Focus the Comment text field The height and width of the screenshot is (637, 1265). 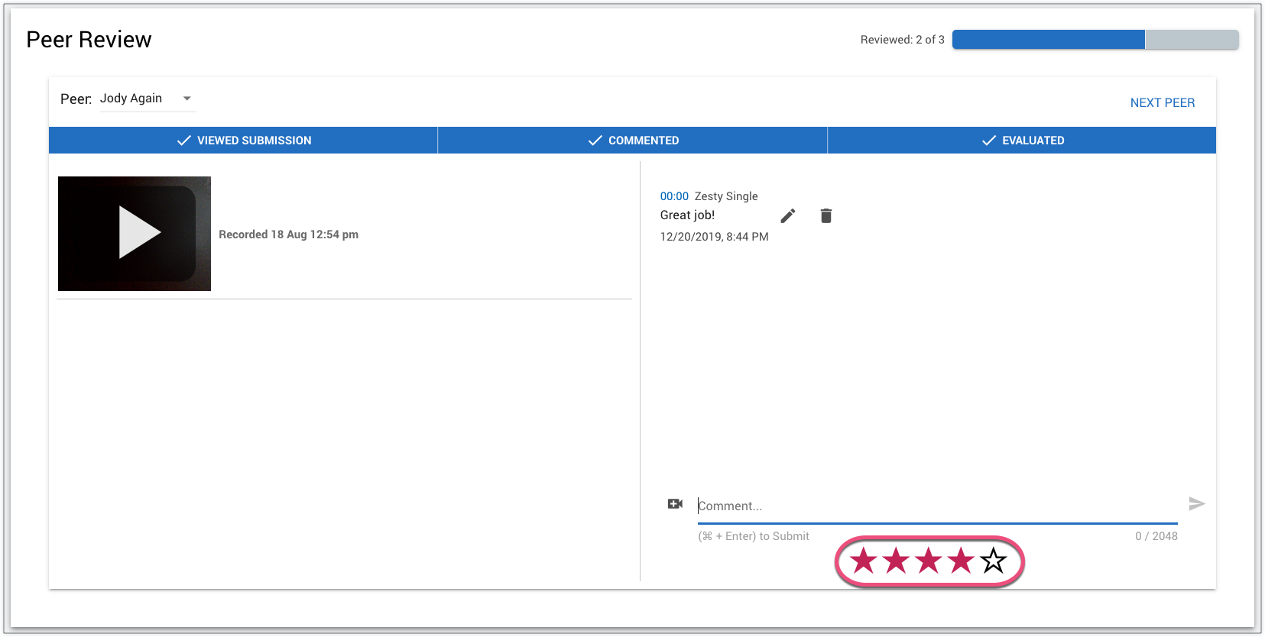click(936, 506)
